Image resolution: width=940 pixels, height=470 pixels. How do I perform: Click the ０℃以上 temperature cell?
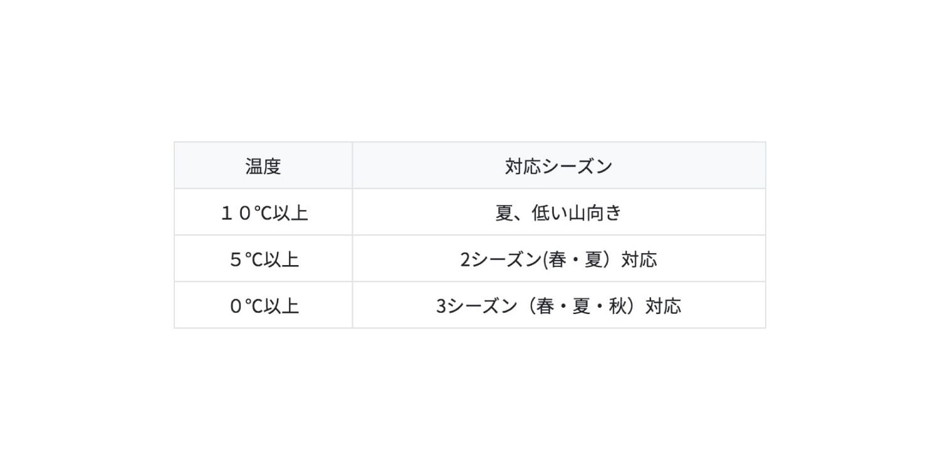click(263, 305)
